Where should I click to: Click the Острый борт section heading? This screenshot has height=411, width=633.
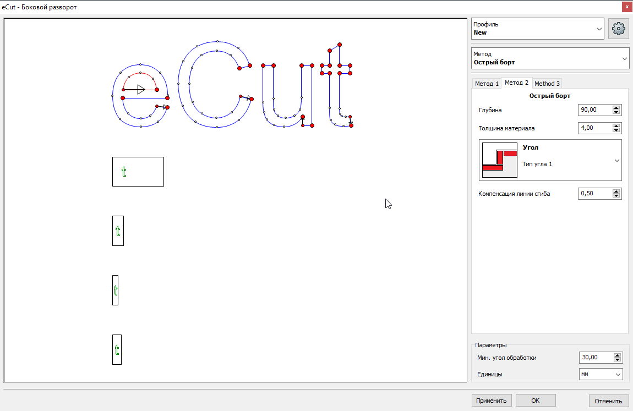(550, 96)
